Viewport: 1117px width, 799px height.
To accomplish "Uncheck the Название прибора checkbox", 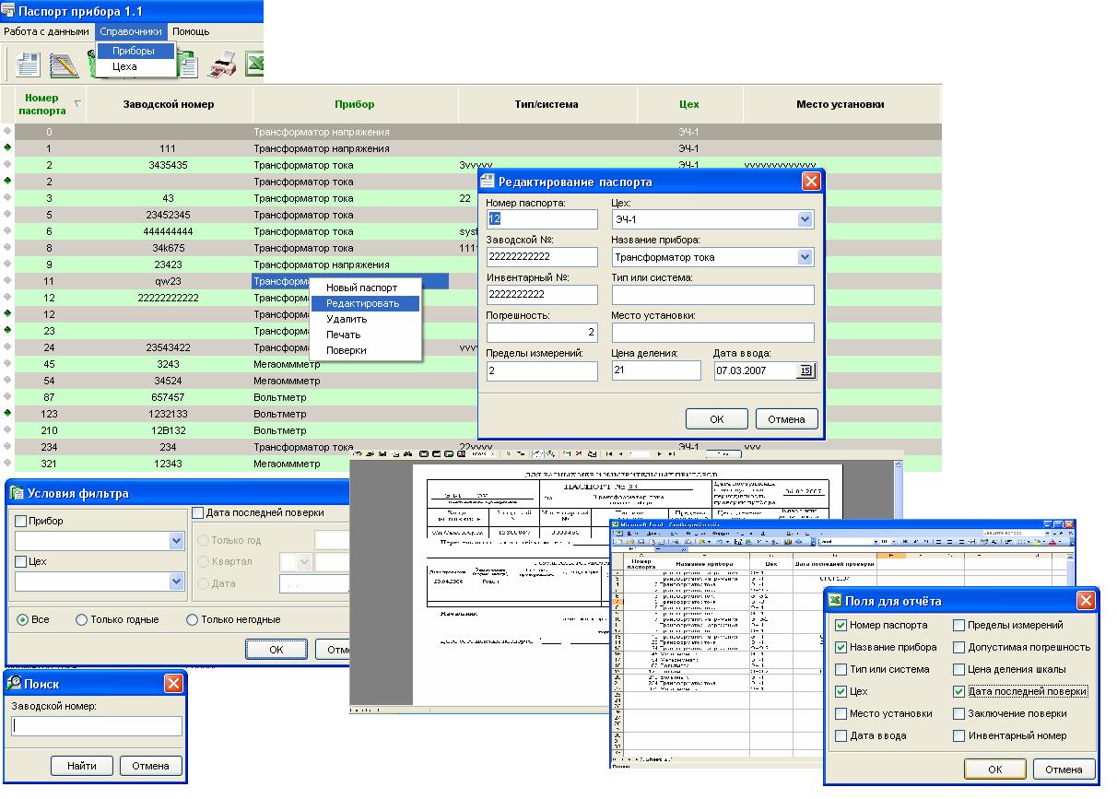I will pos(841,647).
